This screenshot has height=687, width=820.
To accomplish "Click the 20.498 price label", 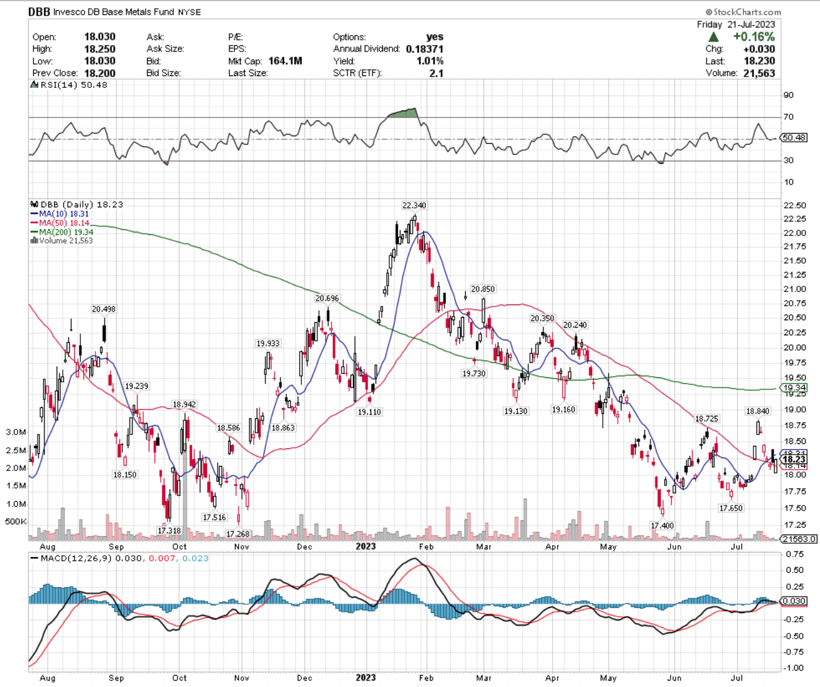I will point(104,309).
